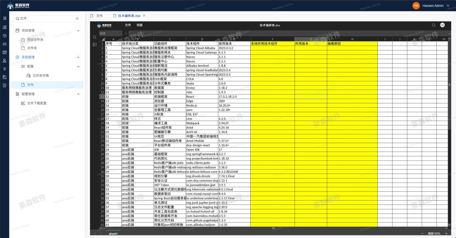Collapse the 系统管理 menu group
The width and height of the screenshot is (456, 238).
click(x=78, y=57)
